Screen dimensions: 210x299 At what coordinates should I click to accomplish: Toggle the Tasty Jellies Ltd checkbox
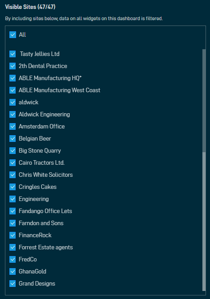tap(13, 54)
